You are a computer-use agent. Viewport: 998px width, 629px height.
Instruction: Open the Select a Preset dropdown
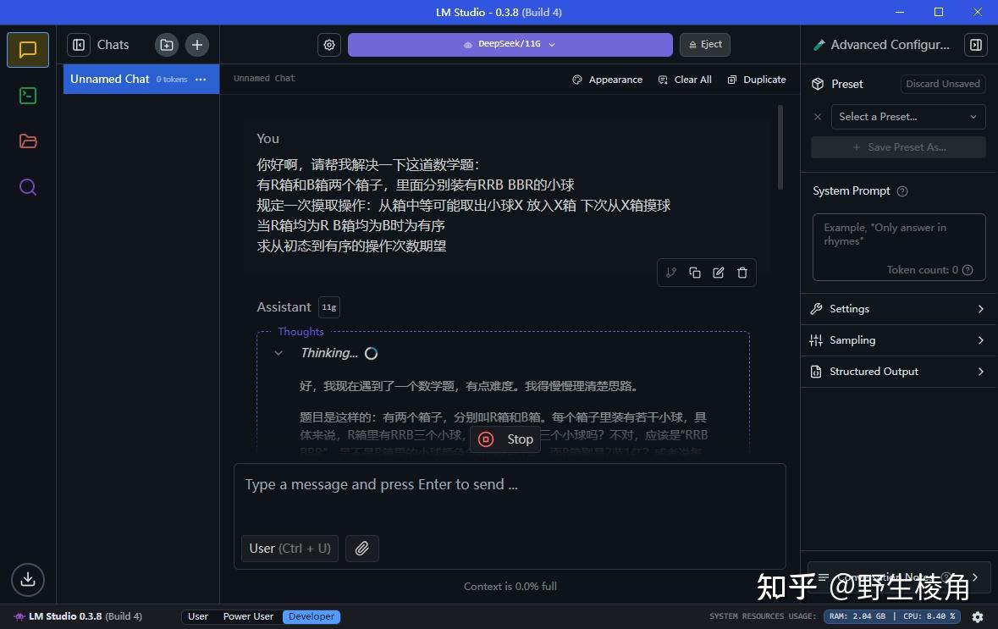[x=908, y=117]
